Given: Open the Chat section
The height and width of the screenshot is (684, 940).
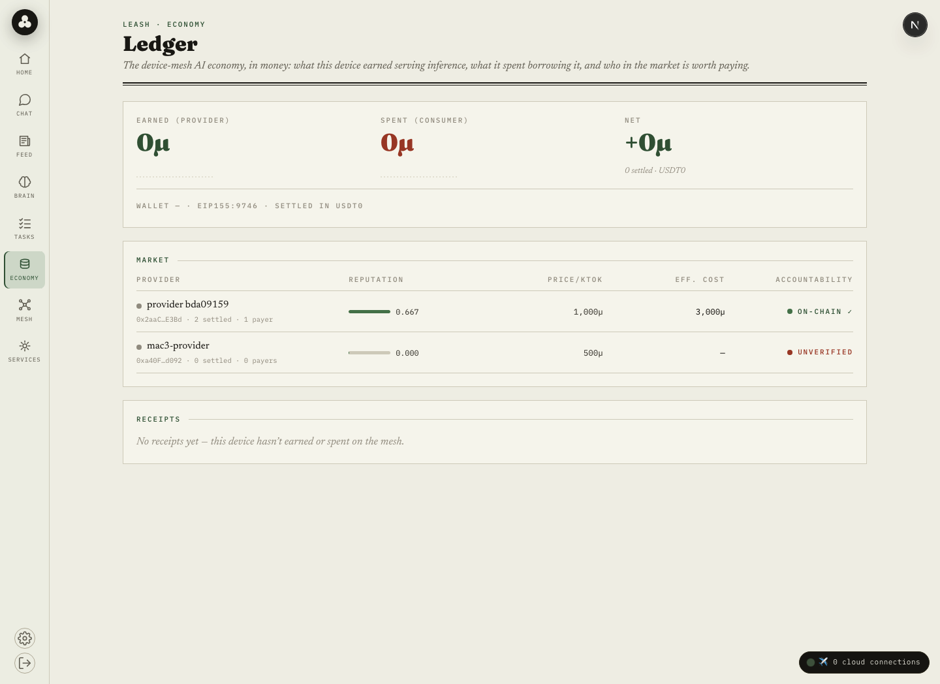Looking at the screenshot, I should [24, 105].
